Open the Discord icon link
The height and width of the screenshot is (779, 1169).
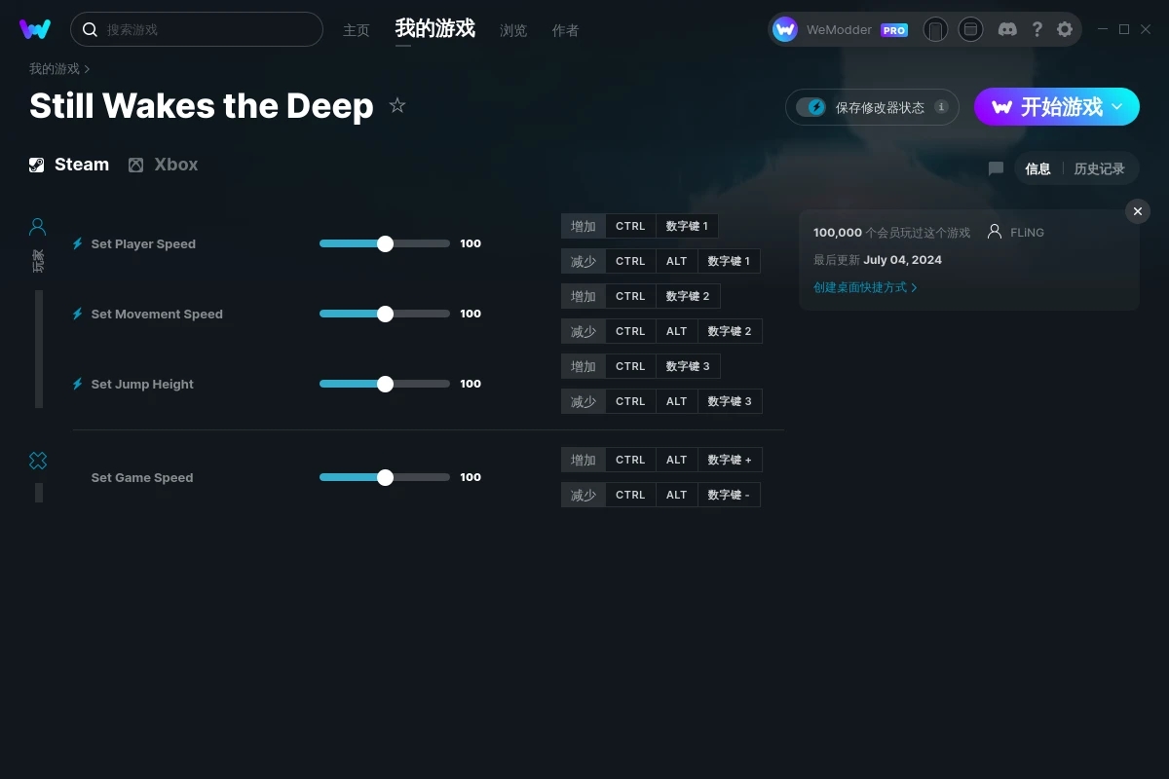[x=1008, y=30]
